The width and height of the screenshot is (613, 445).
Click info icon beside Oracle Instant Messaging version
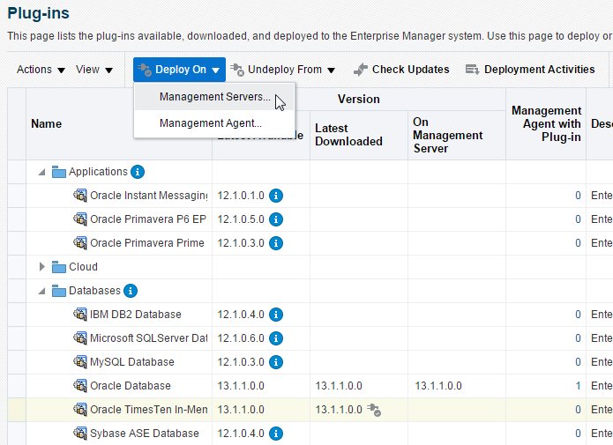click(276, 196)
